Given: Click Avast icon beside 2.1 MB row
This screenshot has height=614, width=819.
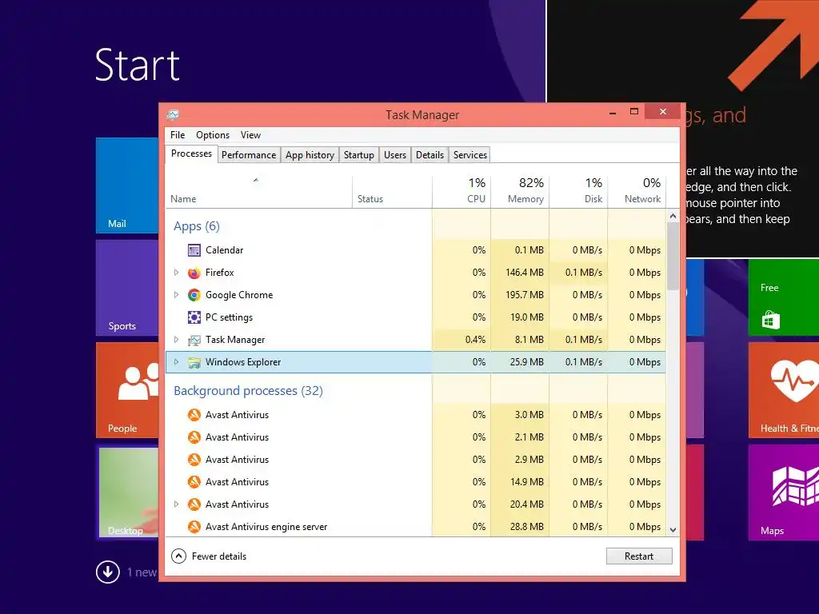Looking at the screenshot, I should [194, 437].
